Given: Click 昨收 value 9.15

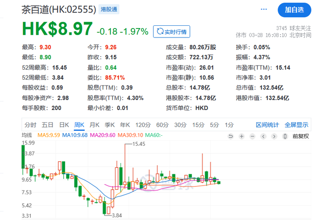Looking at the screenshot, I should coord(111,57).
